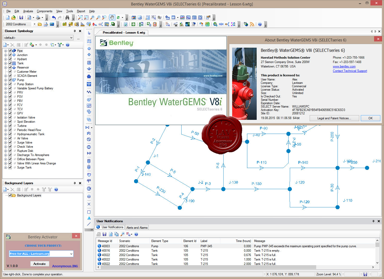
Task: Click the Zoom Extents icon
Action: [x=80, y=17]
